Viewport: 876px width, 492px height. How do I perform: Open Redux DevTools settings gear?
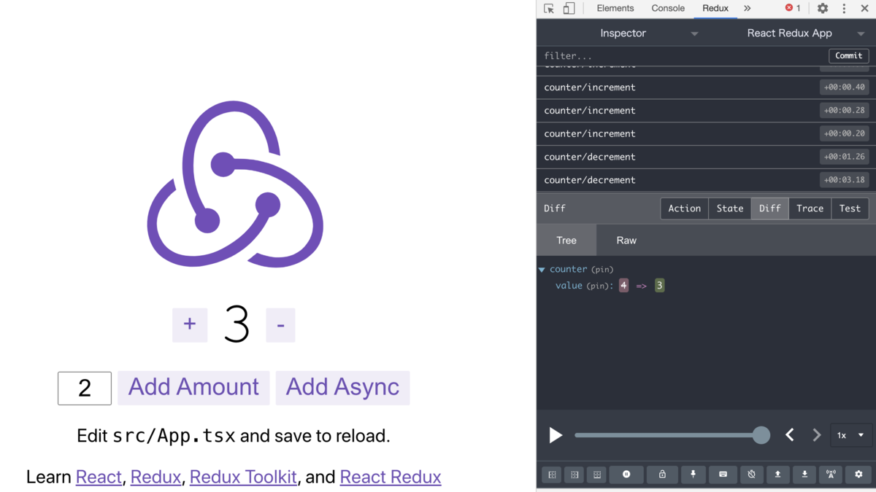point(858,475)
